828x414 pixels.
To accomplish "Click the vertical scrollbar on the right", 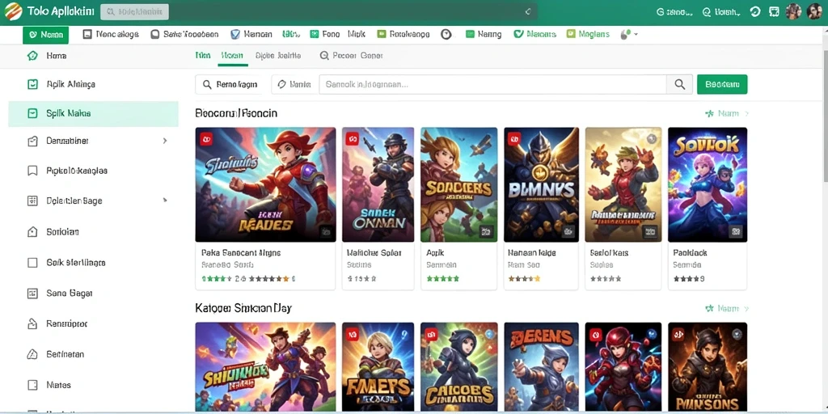I will click(825, 117).
